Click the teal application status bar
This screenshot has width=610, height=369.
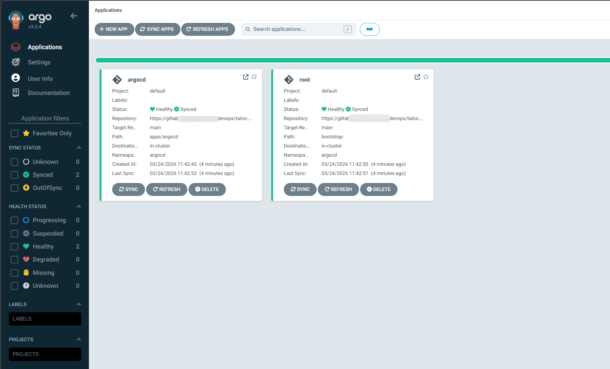tap(352, 60)
